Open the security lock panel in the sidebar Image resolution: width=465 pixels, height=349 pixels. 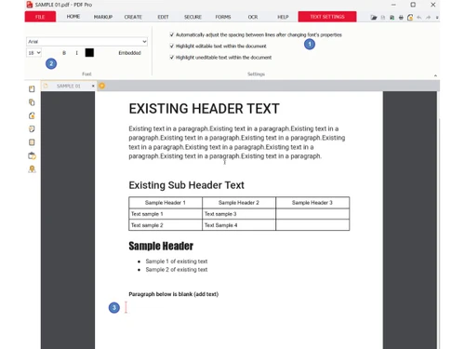point(32,115)
